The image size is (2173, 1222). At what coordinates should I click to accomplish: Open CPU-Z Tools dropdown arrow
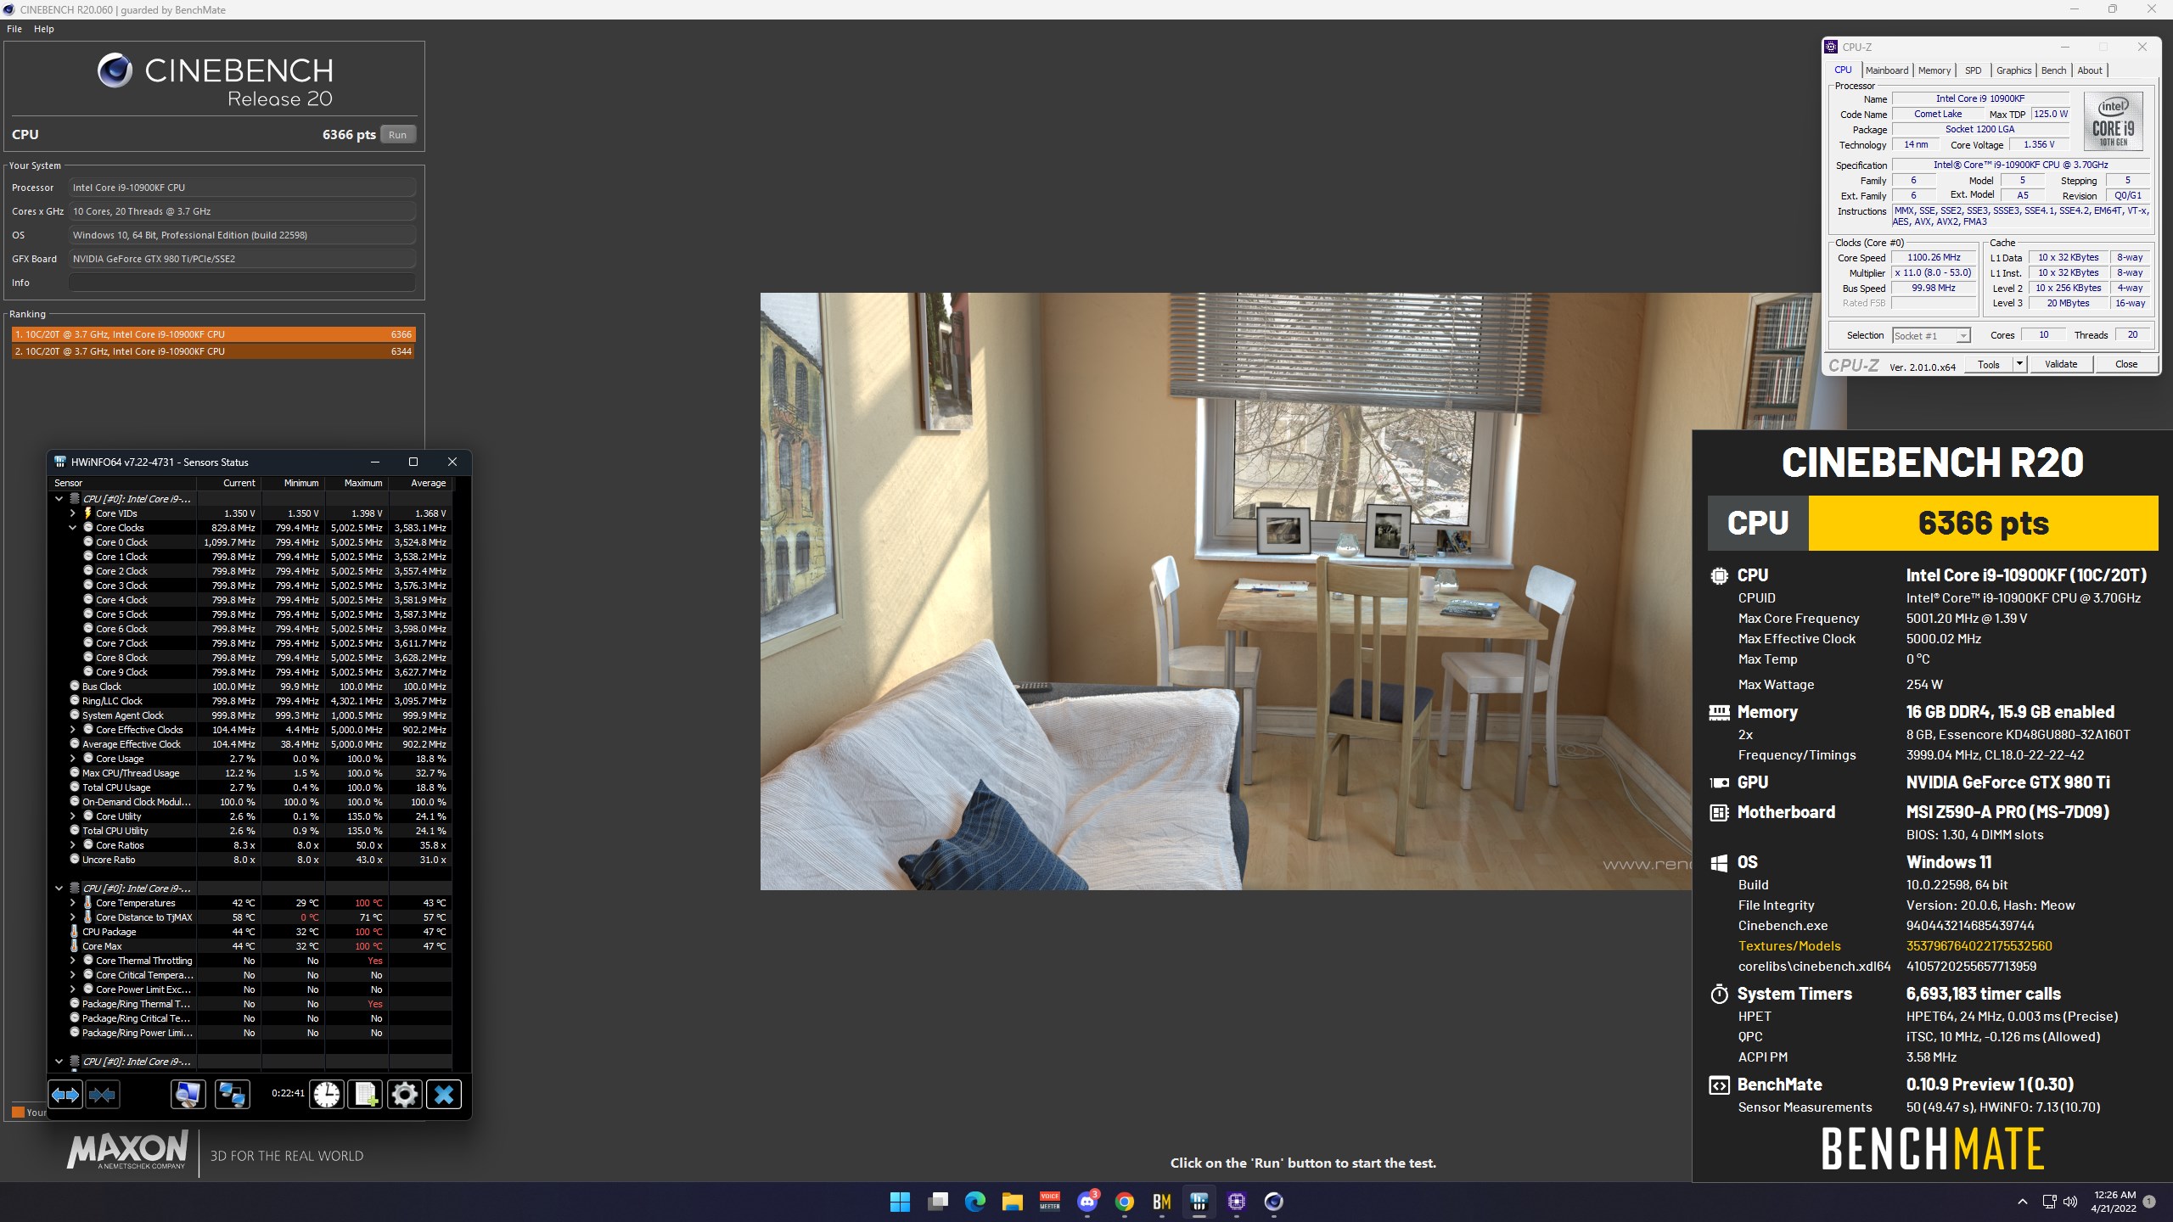[2020, 364]
